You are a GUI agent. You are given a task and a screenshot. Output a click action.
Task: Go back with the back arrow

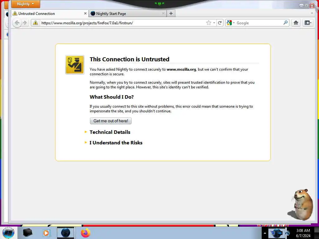(17, 23)
